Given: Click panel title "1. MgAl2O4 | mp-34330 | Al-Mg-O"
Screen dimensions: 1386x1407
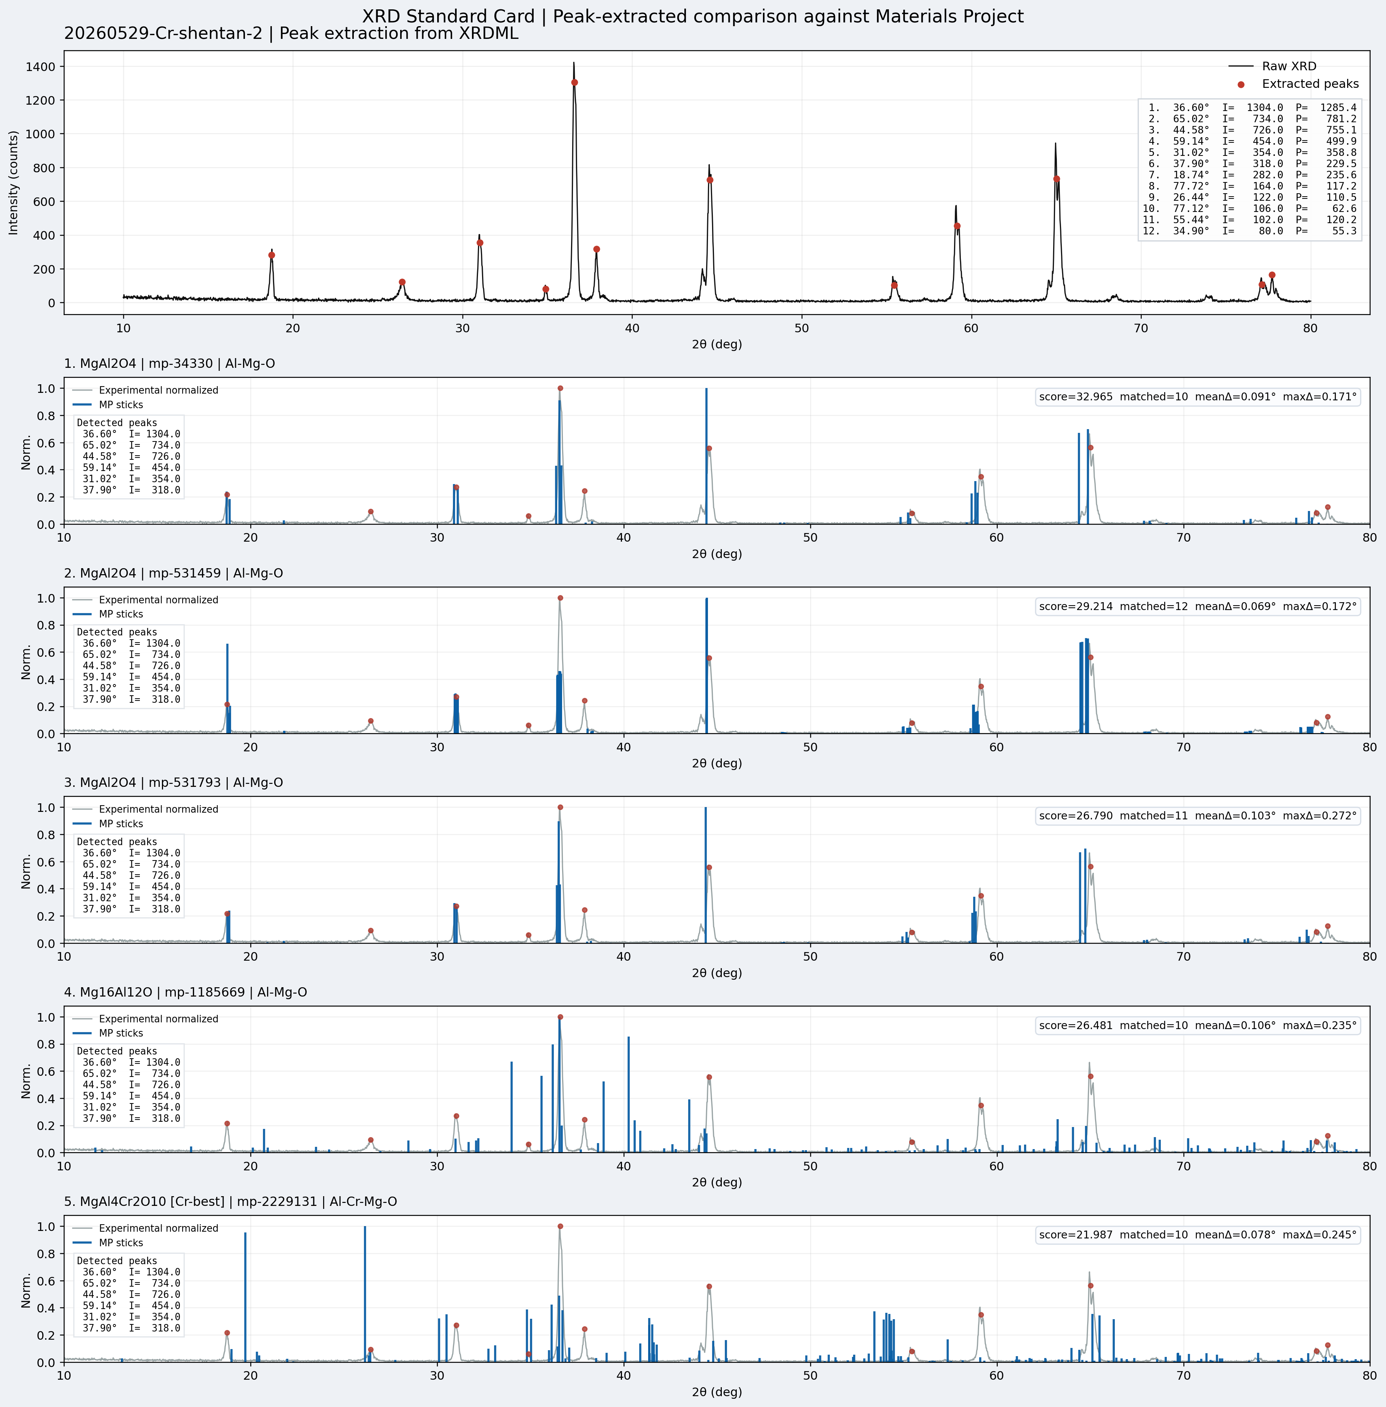Looking at the screenshot, I should (170, 364).
